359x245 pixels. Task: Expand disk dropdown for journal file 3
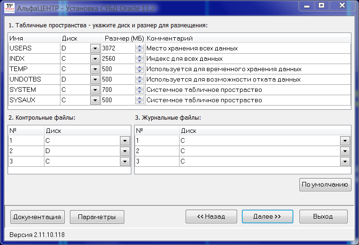345,162
